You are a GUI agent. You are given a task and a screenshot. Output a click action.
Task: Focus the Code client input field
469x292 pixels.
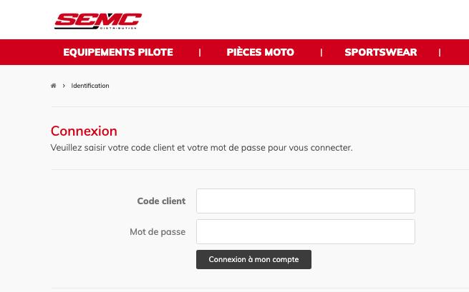coord(305,201)
